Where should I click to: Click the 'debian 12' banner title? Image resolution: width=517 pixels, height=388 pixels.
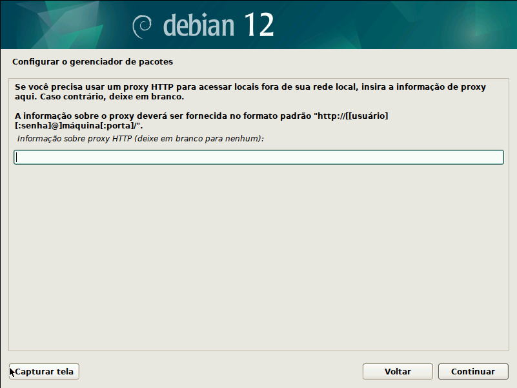click(219, 25)
